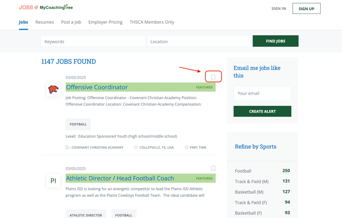Open the Sign In link
Screen dimensions: 342x218
tap(278, 8)
